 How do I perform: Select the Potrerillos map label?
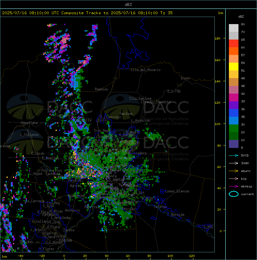tap(52, 170)
